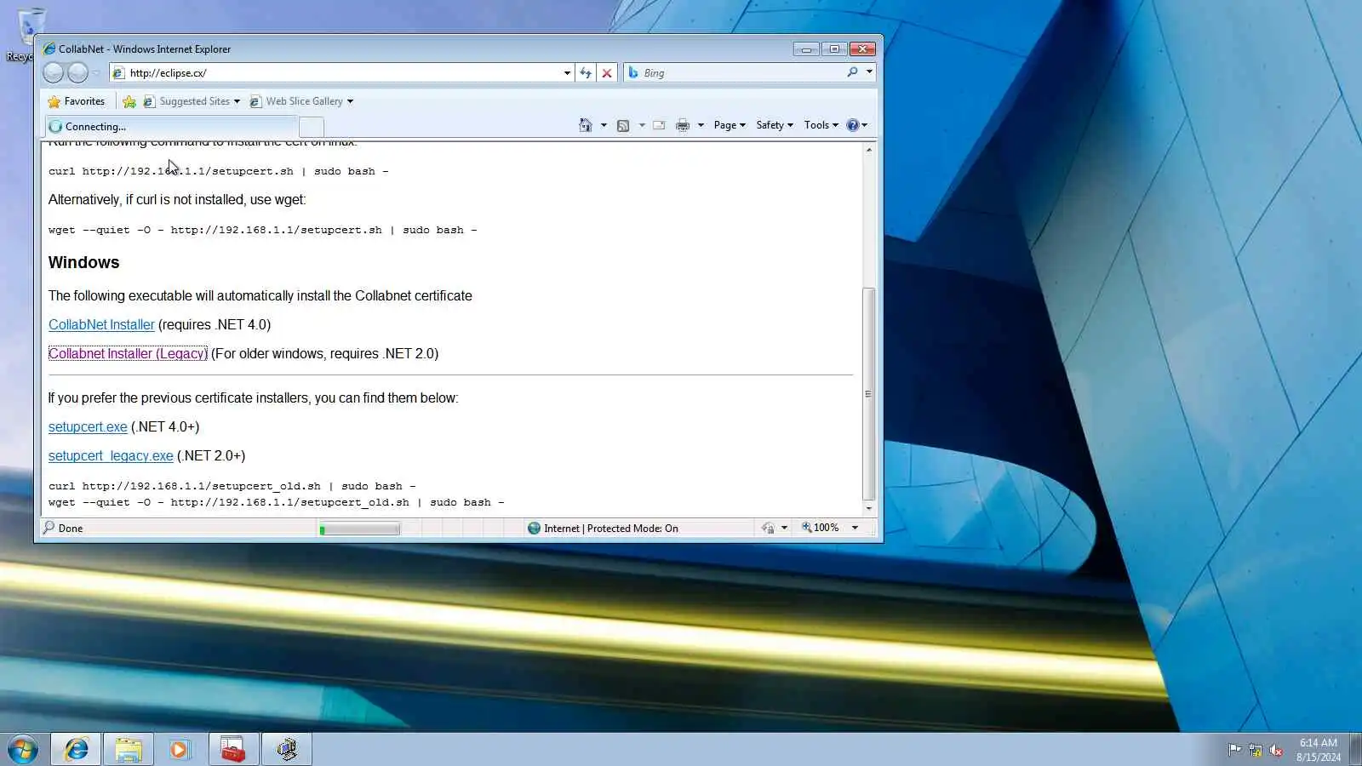Open the Help question mark icon

coord(853,125)
